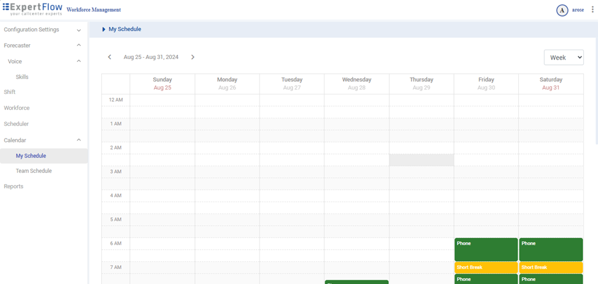Expand Configuration Settings menu
This screenshot has width=598, height=284.
click(x=79, y=30)
